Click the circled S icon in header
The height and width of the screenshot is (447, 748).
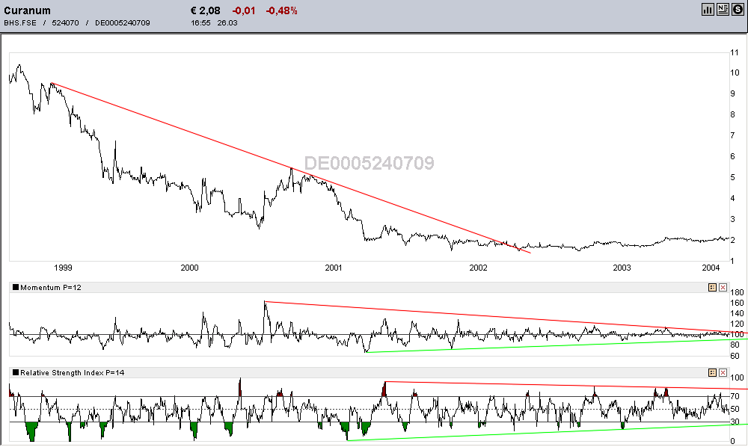[738, 9]
